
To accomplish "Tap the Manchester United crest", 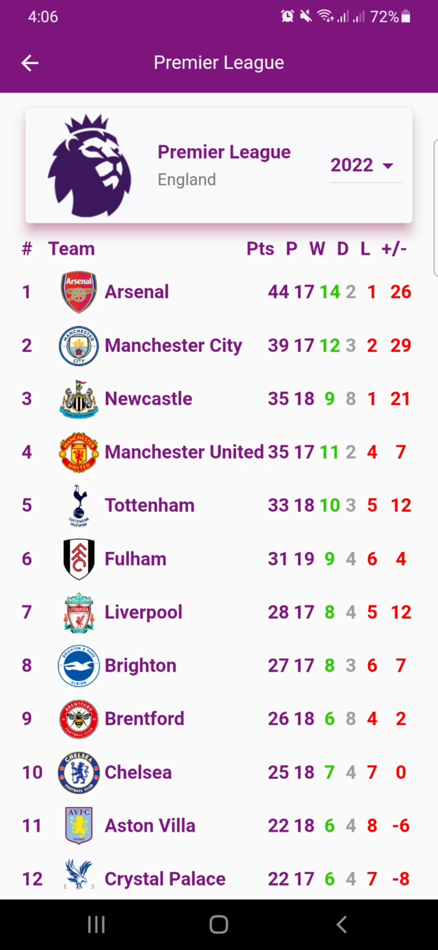I will click(79, 452).
